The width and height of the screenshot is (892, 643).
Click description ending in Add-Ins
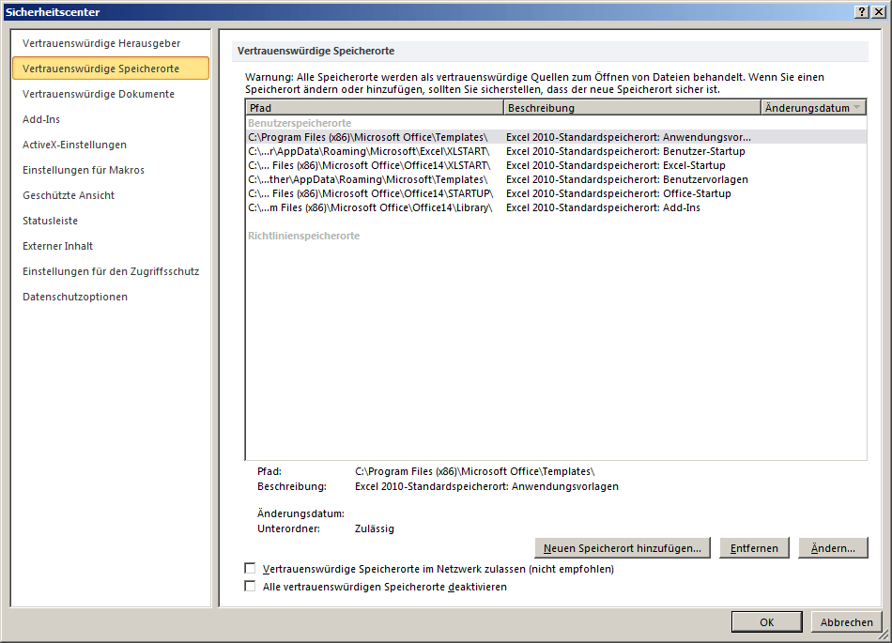tap(603, 207)
